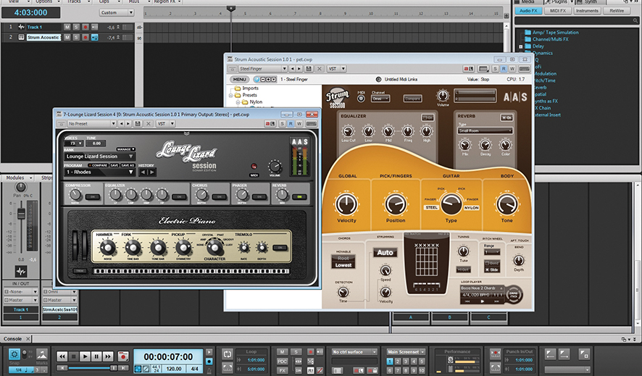Viewport: 642px width, 376px height.
Task: Click the MIDI indicator in Strum Session
Action: pos(361,99)
